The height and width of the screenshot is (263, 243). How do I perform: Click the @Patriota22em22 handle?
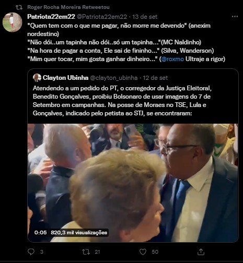click(x=102, y=17)
